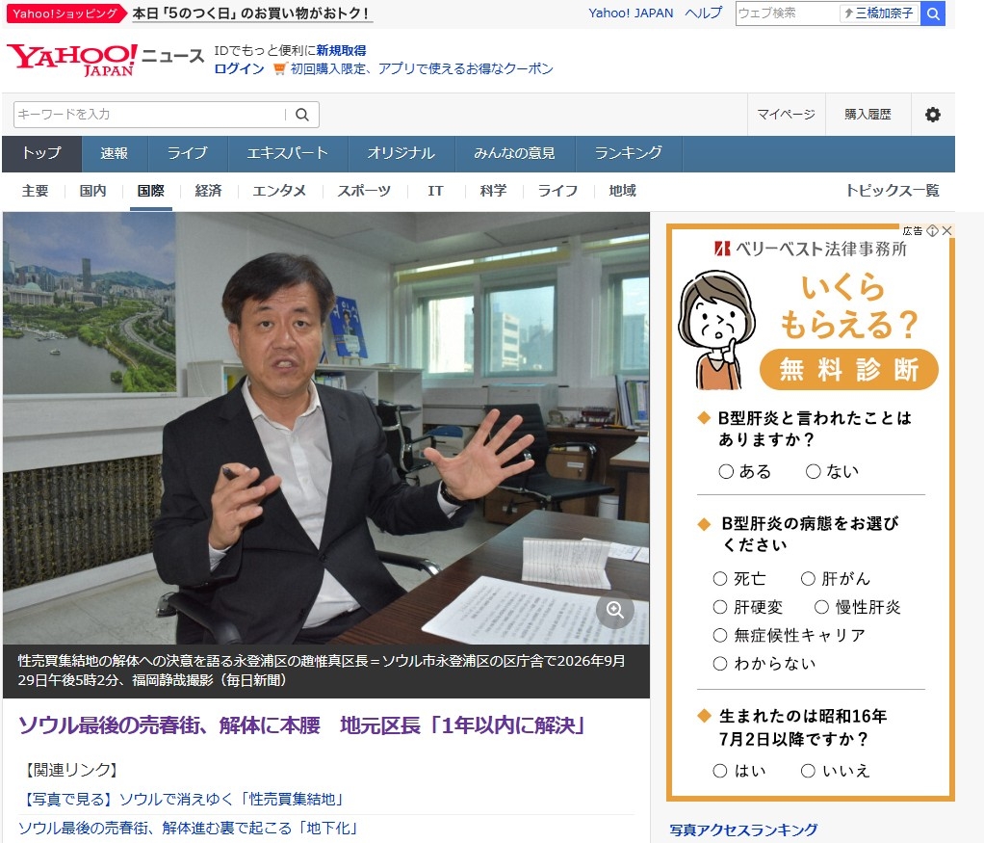Click the ヘルプ link
This screenshot has height=843, width=984.
704,13
